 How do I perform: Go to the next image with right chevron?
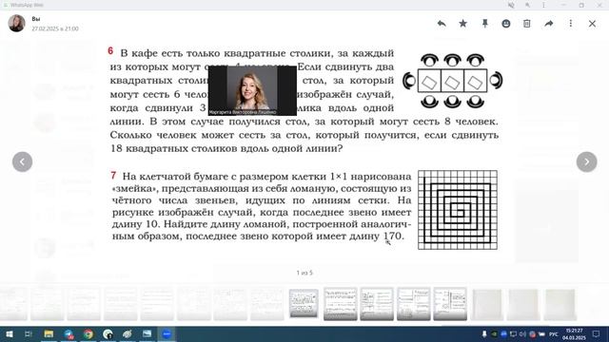click(586, 161)
